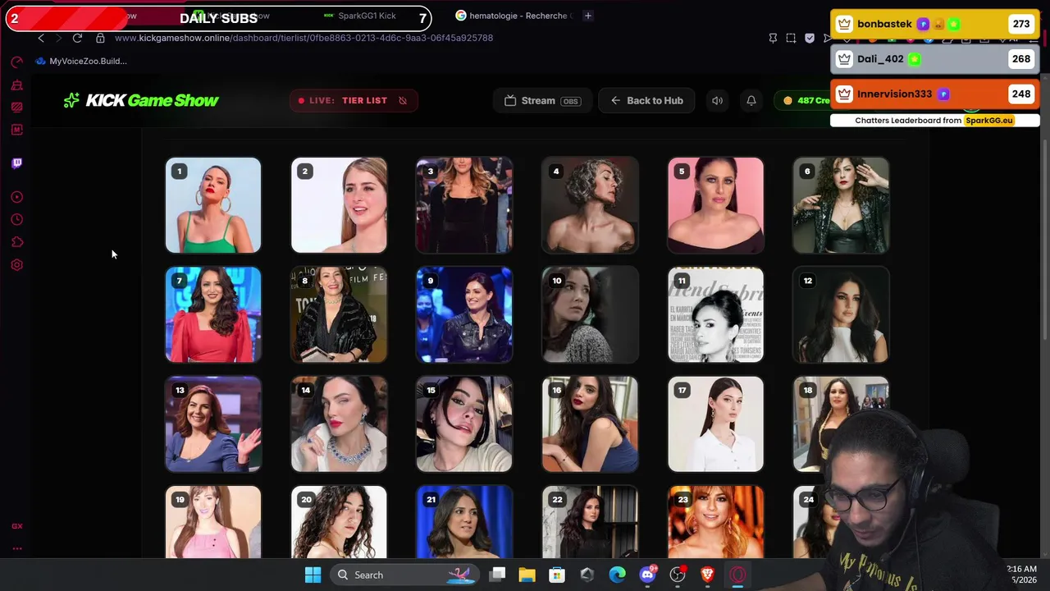Screen dimensions: 1050x591
Task: Select tier list portrait number 7
Action: pyautogui.click(x=213, y=314)
